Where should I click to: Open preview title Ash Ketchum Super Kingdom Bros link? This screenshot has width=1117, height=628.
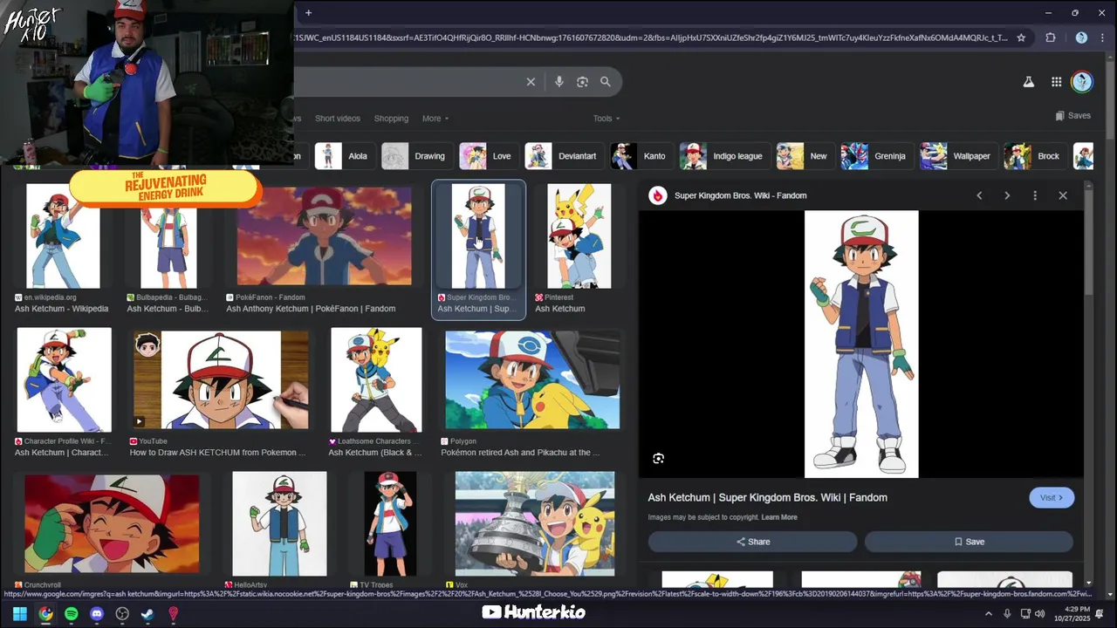click(767, 497)
